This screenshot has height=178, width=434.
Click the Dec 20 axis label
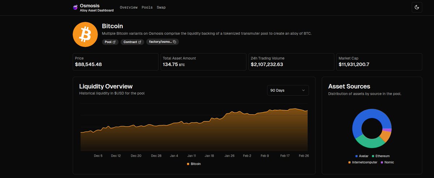coord(136,156)
